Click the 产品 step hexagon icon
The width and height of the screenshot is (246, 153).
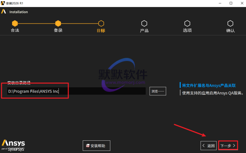pyautogui.click(x=144, y=23)
